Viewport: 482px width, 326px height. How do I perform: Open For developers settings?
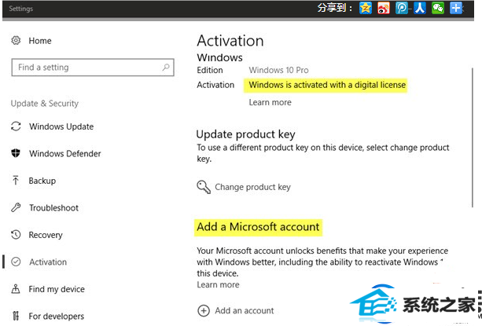coord(57,316)
